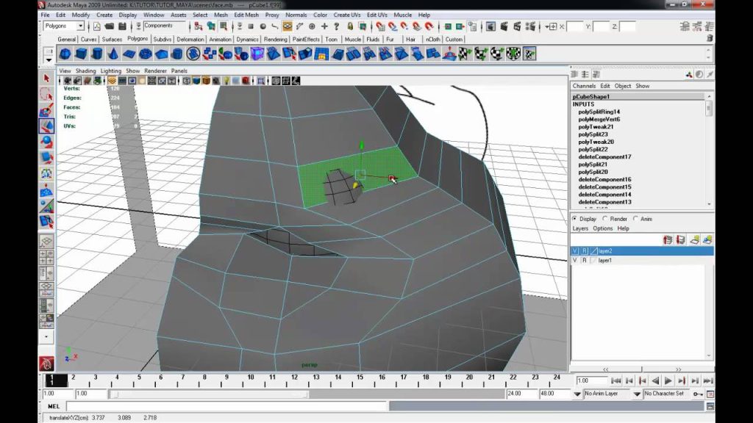Select the polygon sphere shelf icon
The width and height of the screenshot is (753, 423).
coord(65,54)
